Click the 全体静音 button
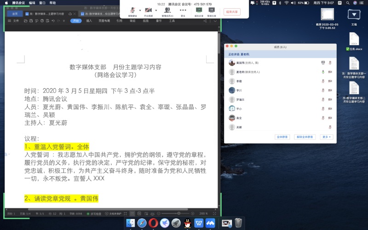Viewport: 368px width, 230px height. pos(282,137)
